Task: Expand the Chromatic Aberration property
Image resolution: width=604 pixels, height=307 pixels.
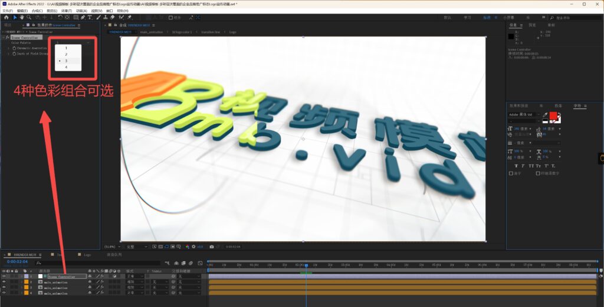Action: point(9,48)
